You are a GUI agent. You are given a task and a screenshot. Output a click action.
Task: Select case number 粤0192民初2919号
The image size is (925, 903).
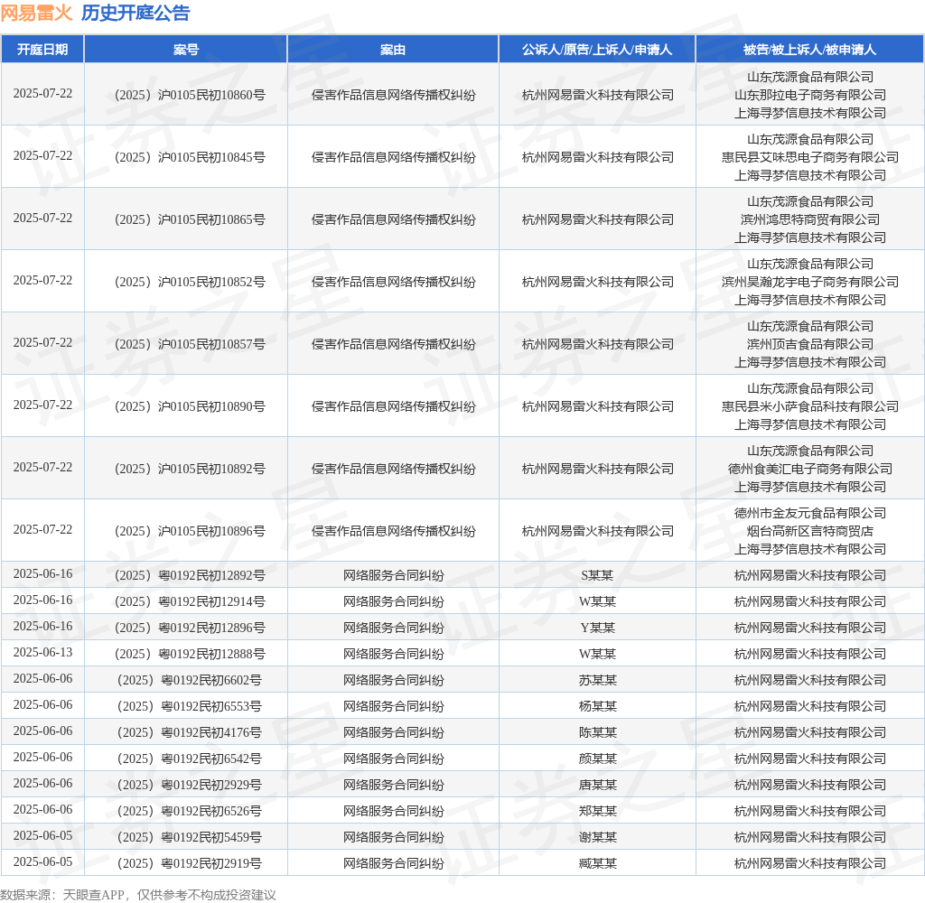coord(190,863)
